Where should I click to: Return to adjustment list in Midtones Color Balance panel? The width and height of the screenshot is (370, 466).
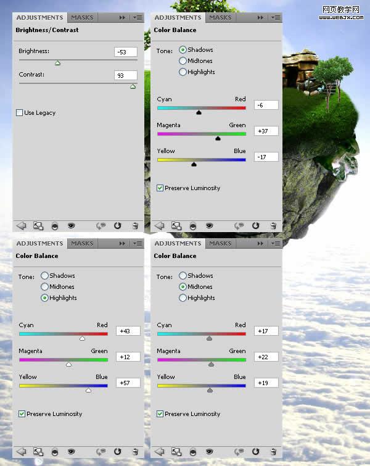pos(160,452)
